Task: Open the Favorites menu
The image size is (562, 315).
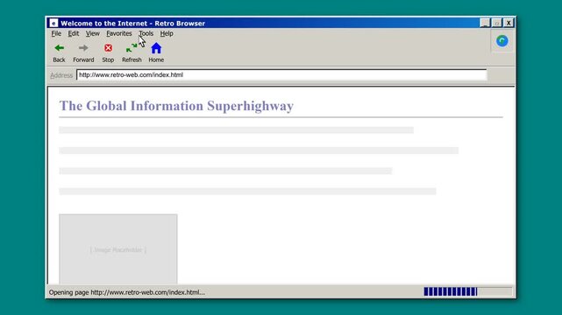Action: [119, 33]
